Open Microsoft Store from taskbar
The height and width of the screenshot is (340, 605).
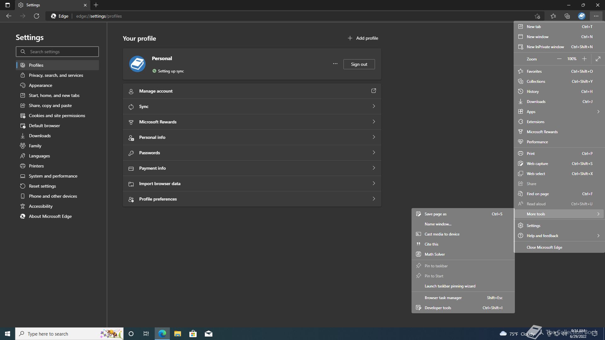tap(193, 334)
